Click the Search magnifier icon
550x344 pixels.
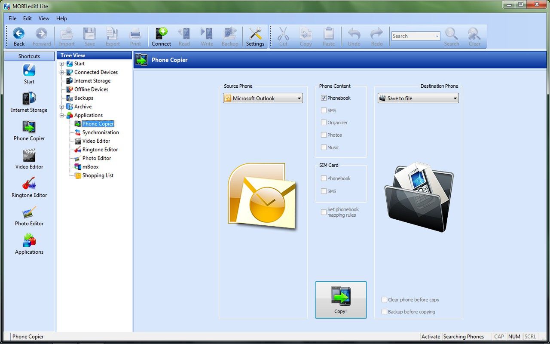tap(452, 37)
